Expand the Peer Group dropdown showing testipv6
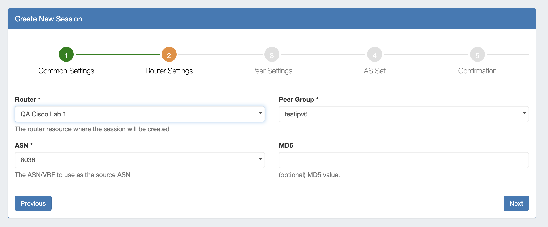Viewport: 548px width, 227px height. pyautogui.click(x=404, y=114)
